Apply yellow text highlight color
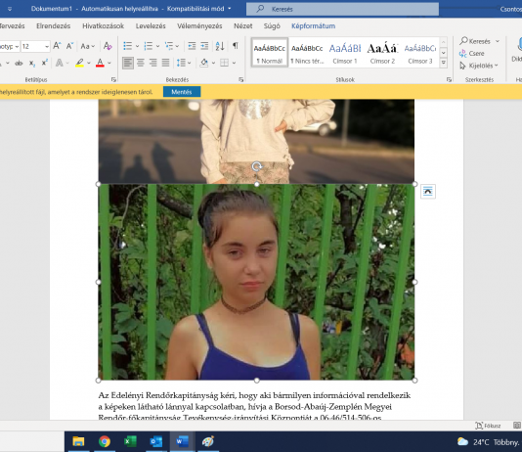This screenshot has height=452, width=522. pyautogui.click(x=79, y=63)
